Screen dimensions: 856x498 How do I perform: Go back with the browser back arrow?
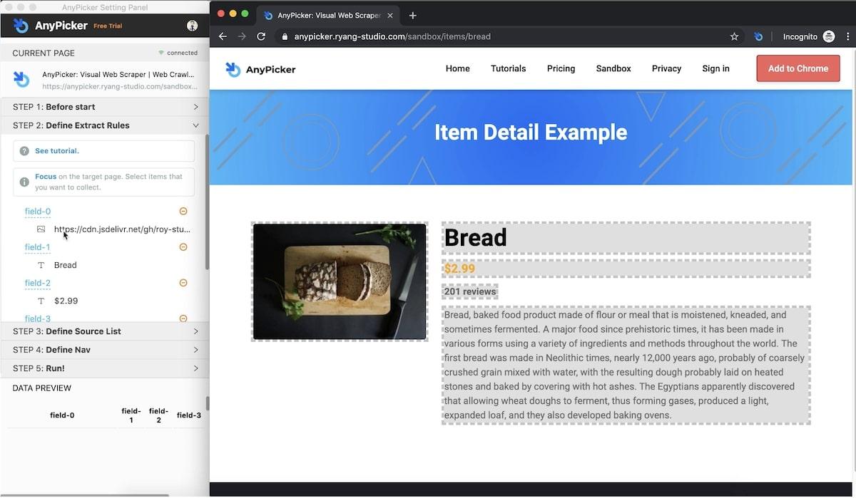coord(223,36)
